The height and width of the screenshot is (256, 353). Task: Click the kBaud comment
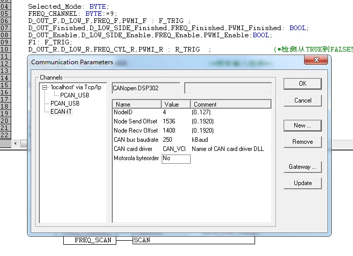point(199,140)
